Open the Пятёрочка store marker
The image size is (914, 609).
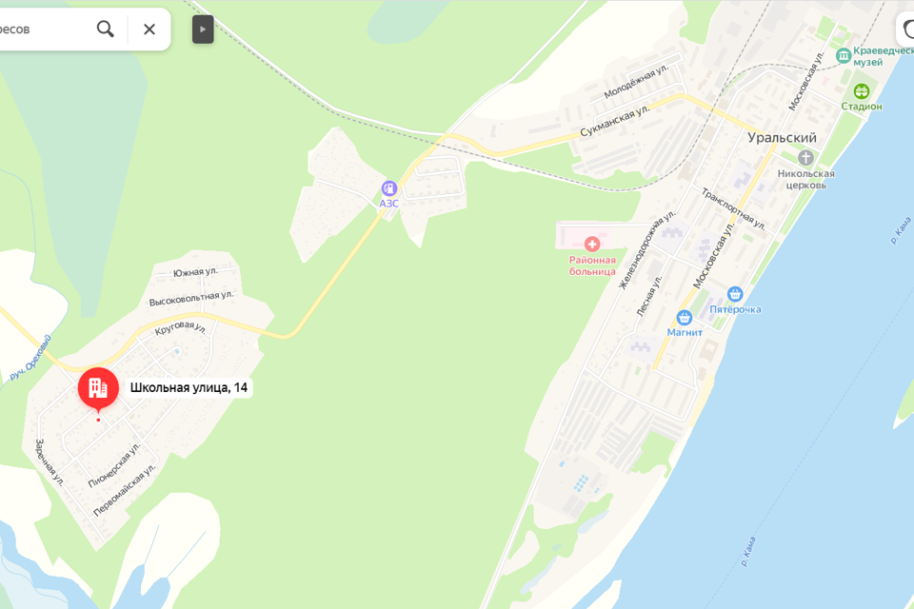click(735, 294)
